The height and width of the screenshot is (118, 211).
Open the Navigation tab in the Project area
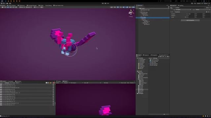pos(154,55)
